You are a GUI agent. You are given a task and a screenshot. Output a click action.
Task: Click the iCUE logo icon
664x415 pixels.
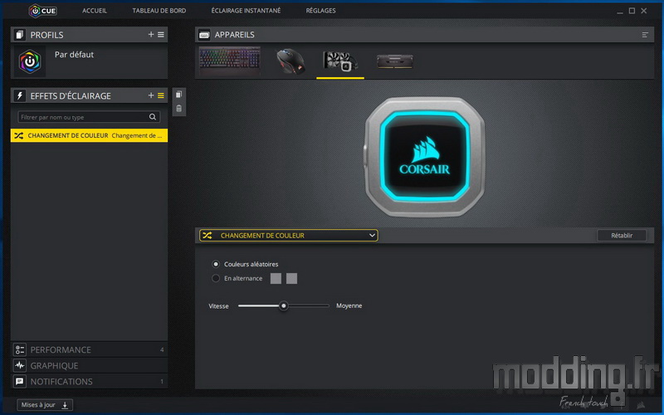[x=42, y=11]
